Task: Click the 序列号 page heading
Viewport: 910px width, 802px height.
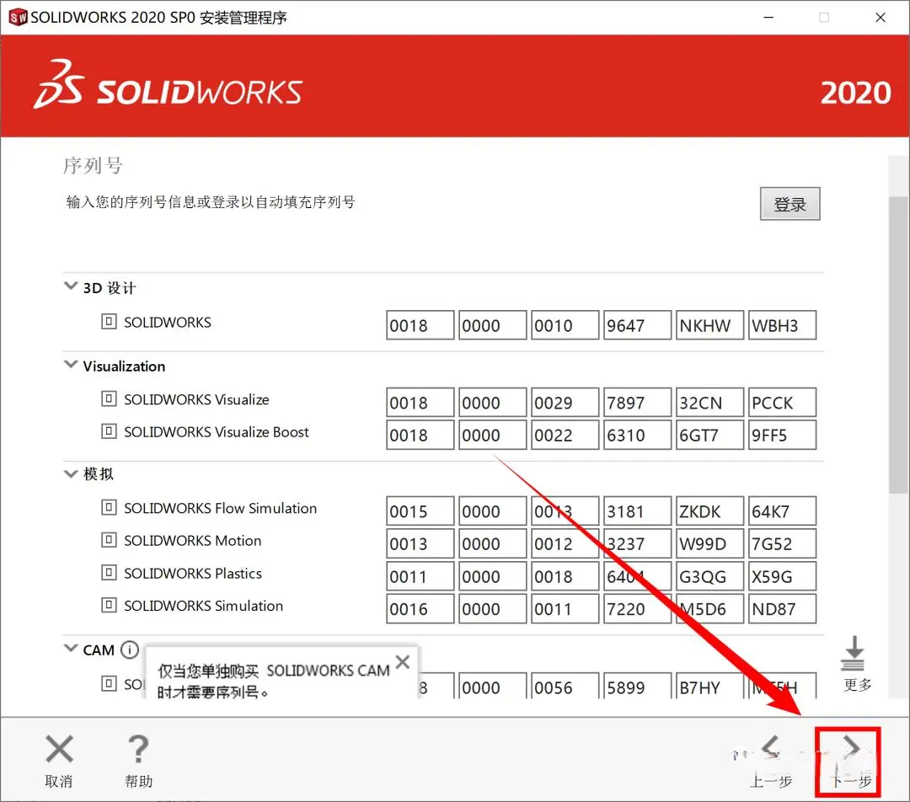Action: [93, 165]
